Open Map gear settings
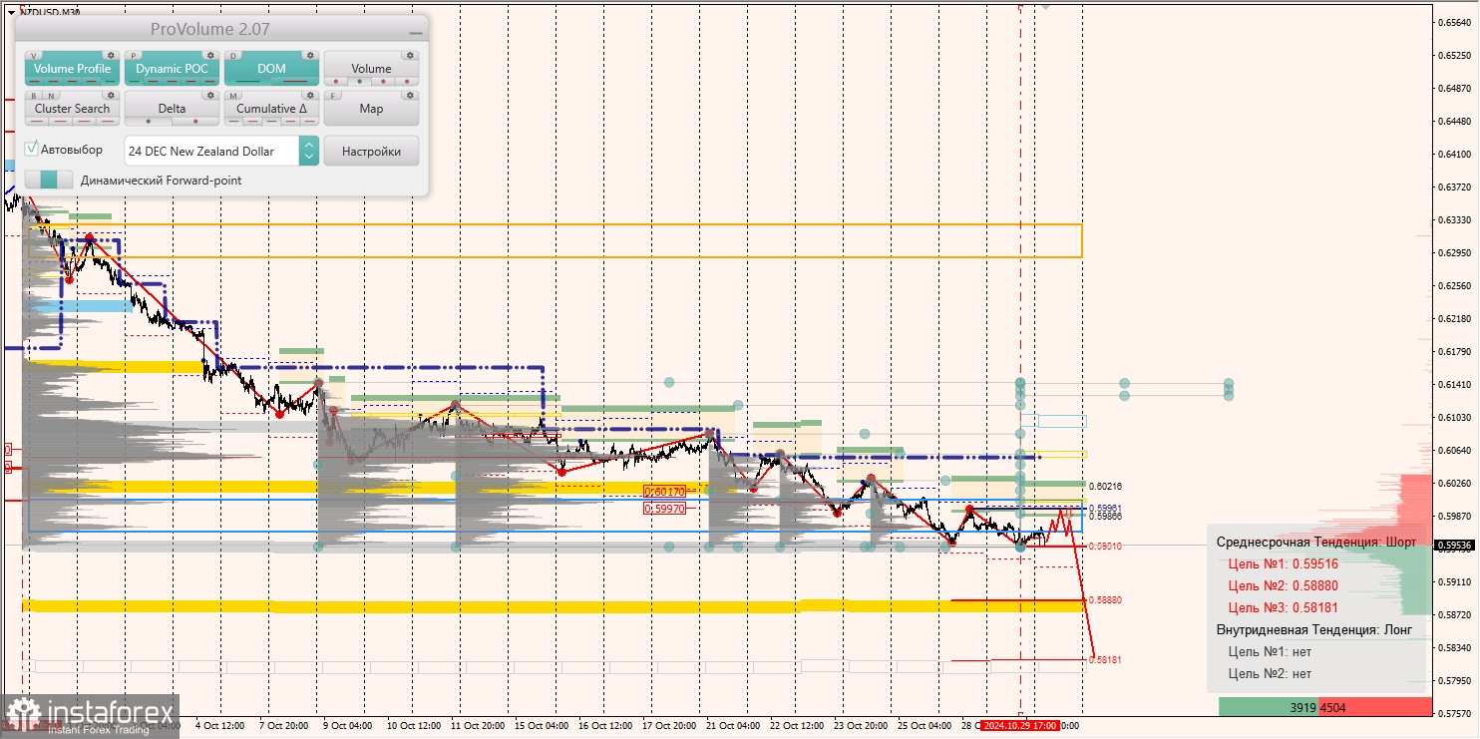The image size is (1480, 739). 410,95
